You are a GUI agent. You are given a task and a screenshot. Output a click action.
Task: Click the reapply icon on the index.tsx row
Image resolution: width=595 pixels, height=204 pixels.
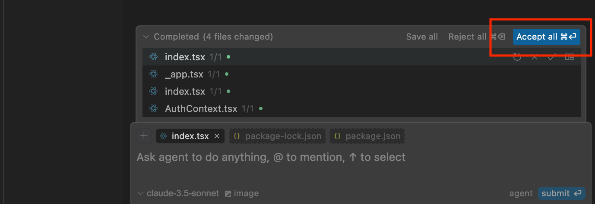(517, 57)
